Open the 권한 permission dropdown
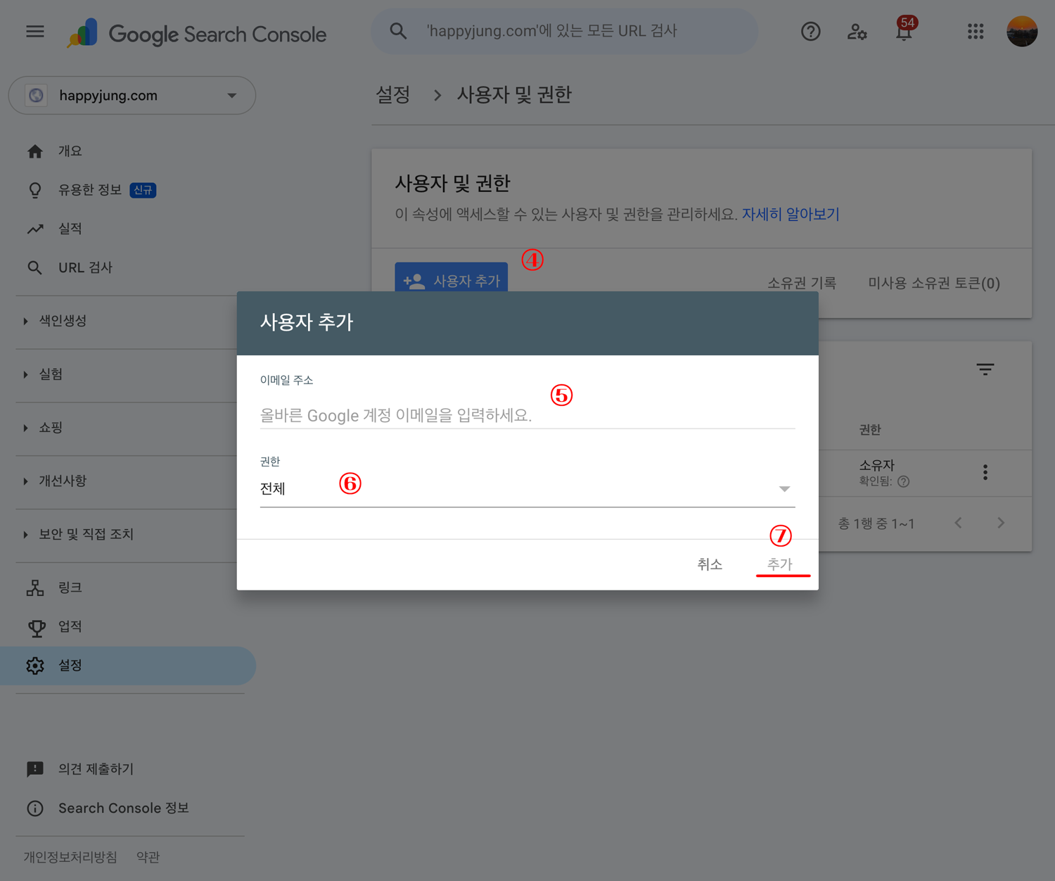The width and height of the screenshot is (1055, 881). [x=527, y=489]
